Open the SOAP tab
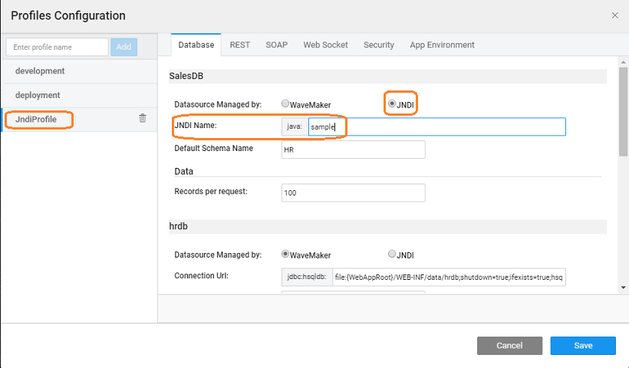The height and width of the screenshot is (368, 629). [277, 45]
